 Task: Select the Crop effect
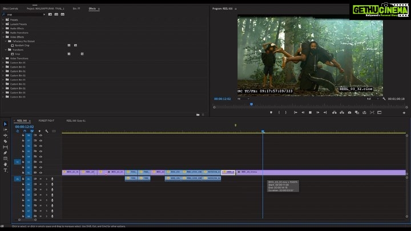[x=17, y=54]
